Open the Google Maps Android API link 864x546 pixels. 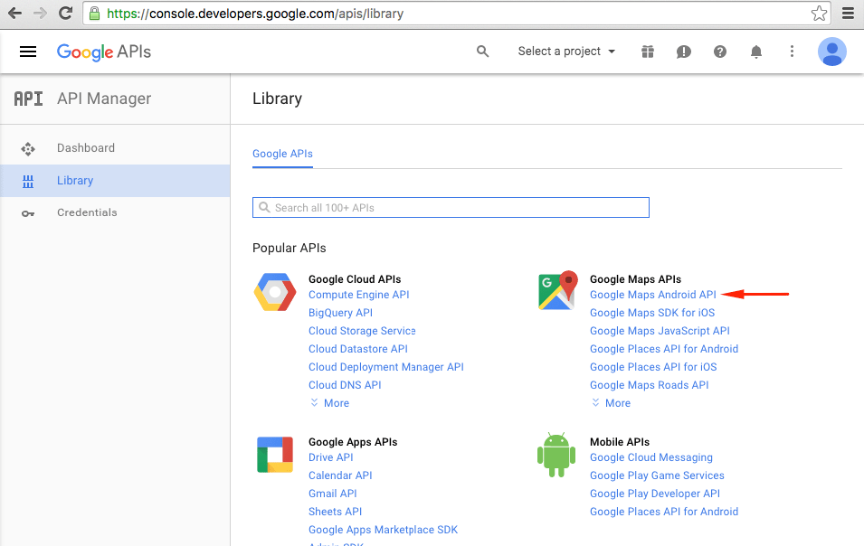click(x=652, y=295)
